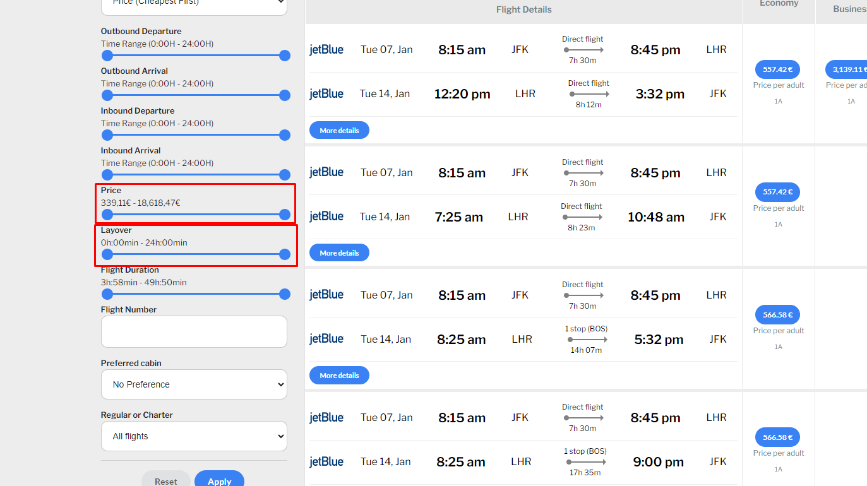The width and height of the screenshot is (867, 486).
Task: Click the 8h 23m flight duration
Action: click(582, 228)
